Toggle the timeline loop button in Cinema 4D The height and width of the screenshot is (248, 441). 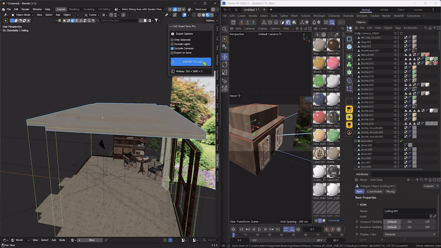tap(286, 229)
